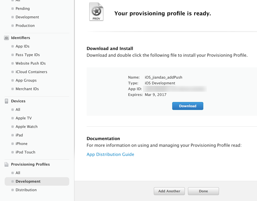Click the Provisioning Profiles document icon
Viewport: 257px width, 201px height.
6,164
